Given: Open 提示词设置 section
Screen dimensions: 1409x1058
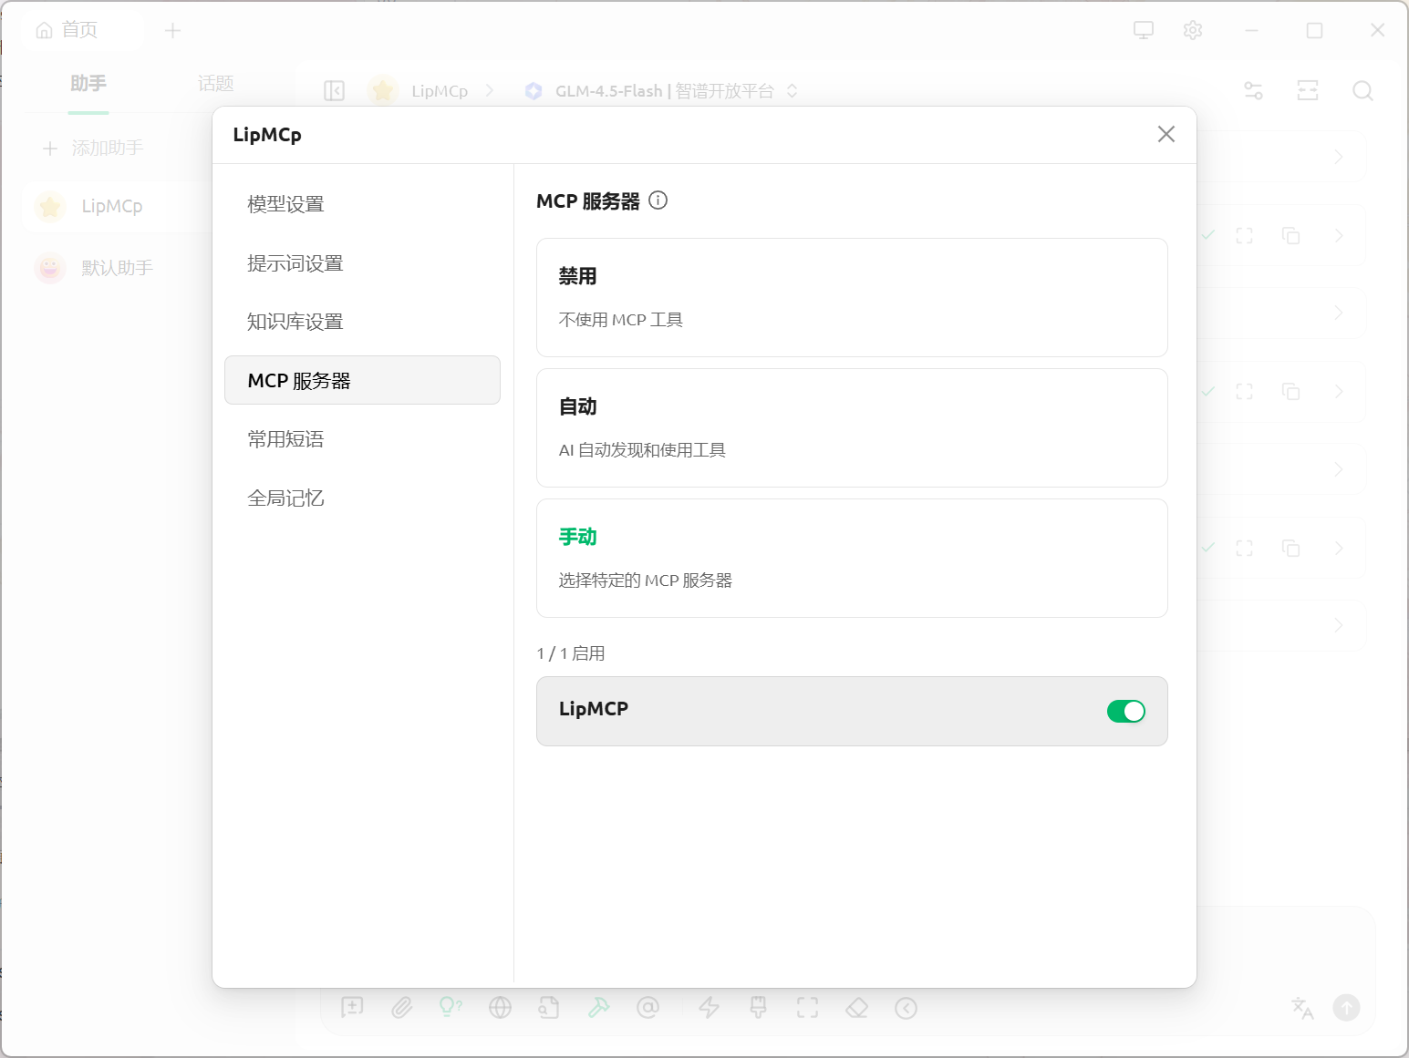Looking at the screenshot, I should pyautogui.click(x=362, y=263).
